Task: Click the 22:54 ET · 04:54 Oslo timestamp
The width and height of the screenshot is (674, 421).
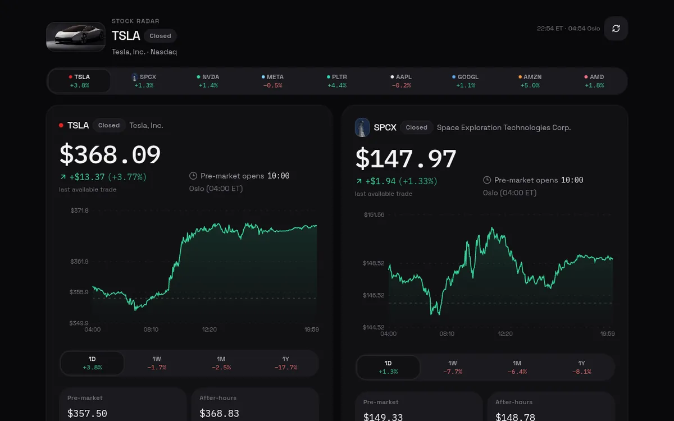Action: pos(568,29)
